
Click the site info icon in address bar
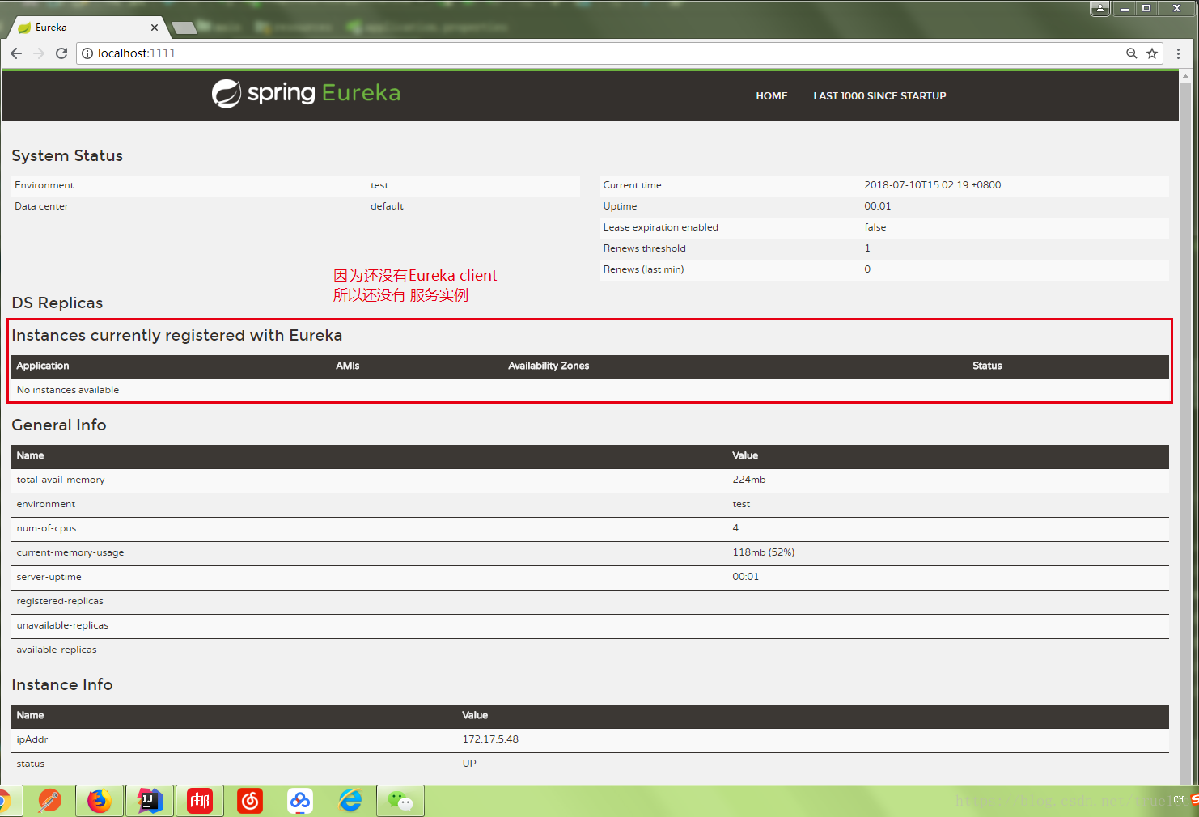coord(87,53)
